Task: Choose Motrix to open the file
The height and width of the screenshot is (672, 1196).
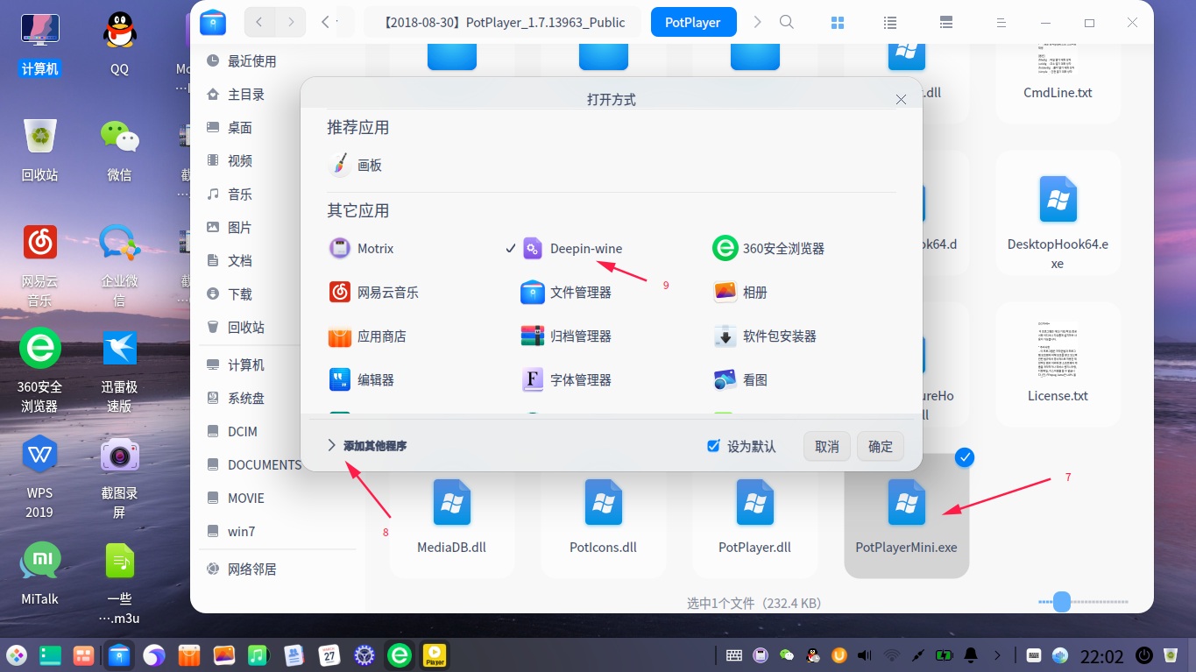Action: 362,249
